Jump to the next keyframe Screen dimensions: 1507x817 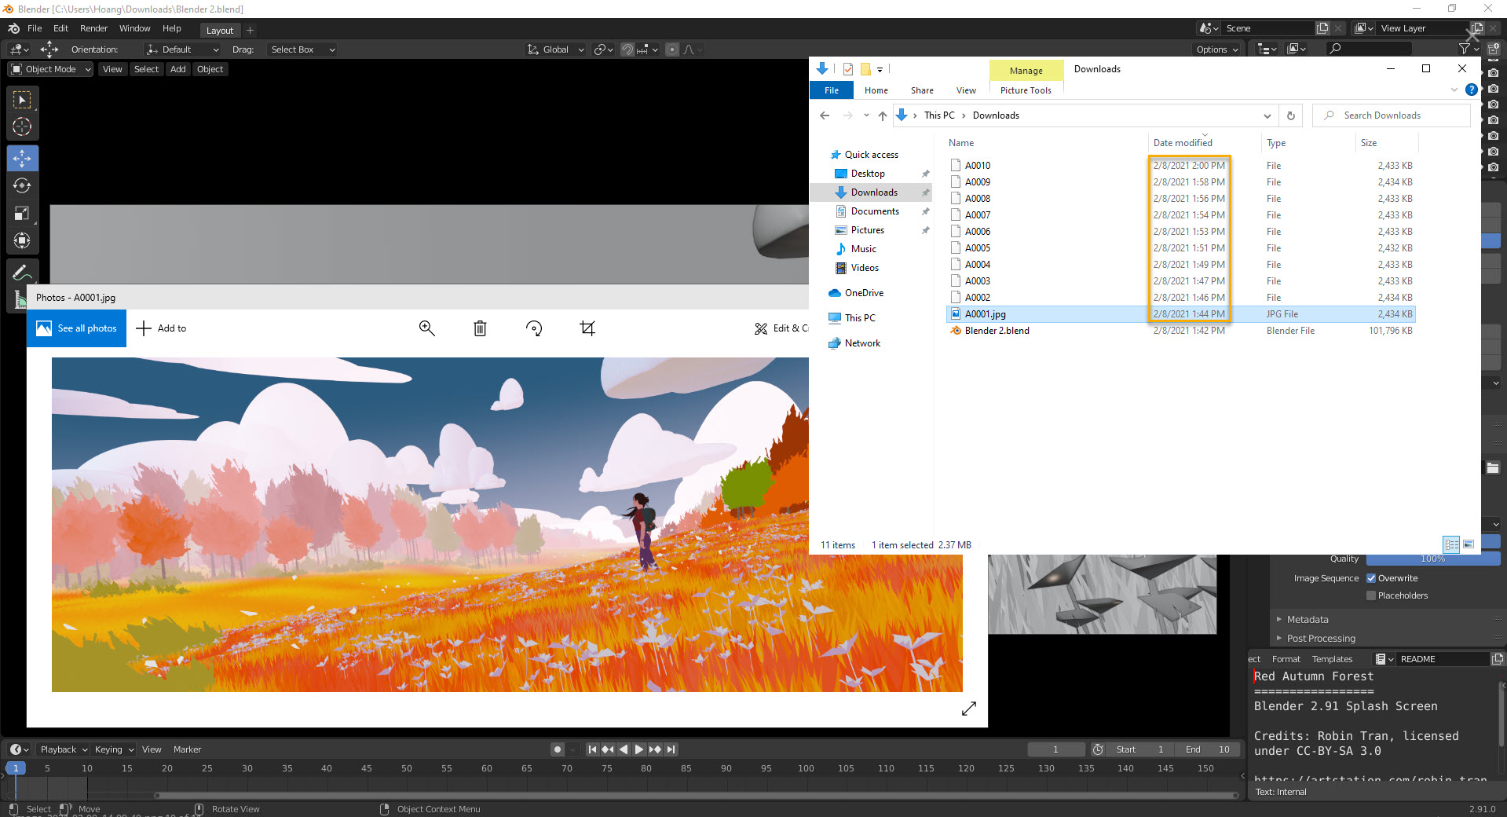click(655, 749)
